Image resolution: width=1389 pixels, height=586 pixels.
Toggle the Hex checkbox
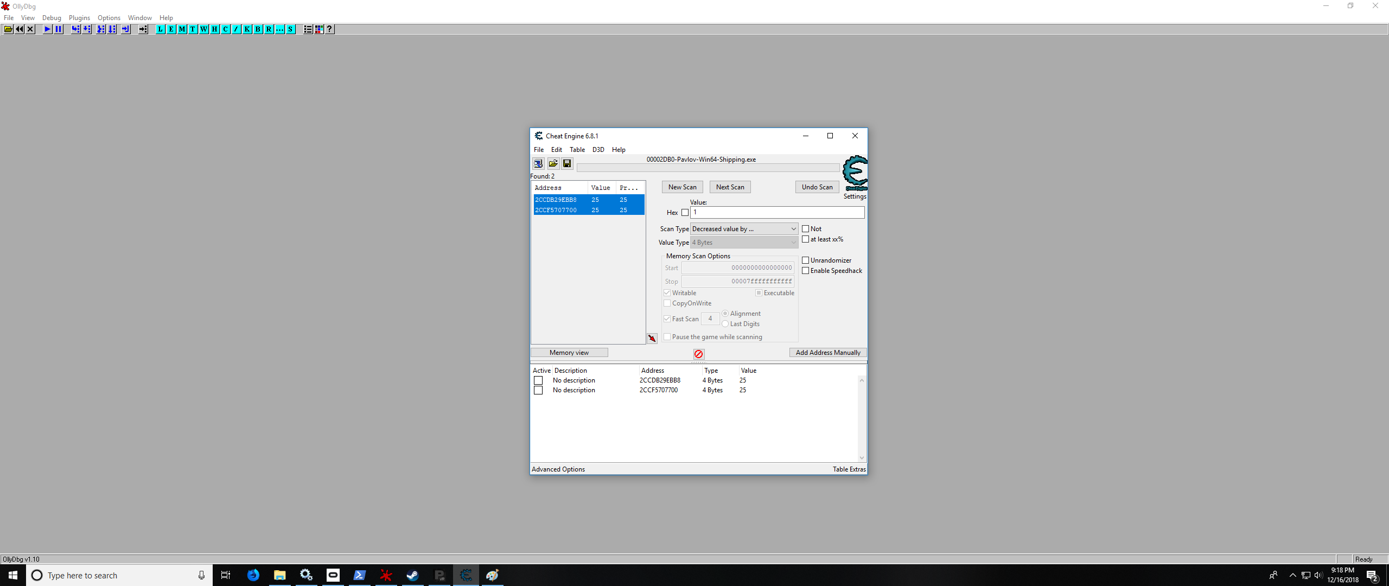tap(685, 213)
